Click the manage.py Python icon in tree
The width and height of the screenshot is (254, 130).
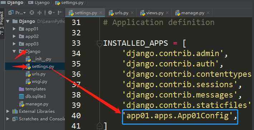(22, 104)
